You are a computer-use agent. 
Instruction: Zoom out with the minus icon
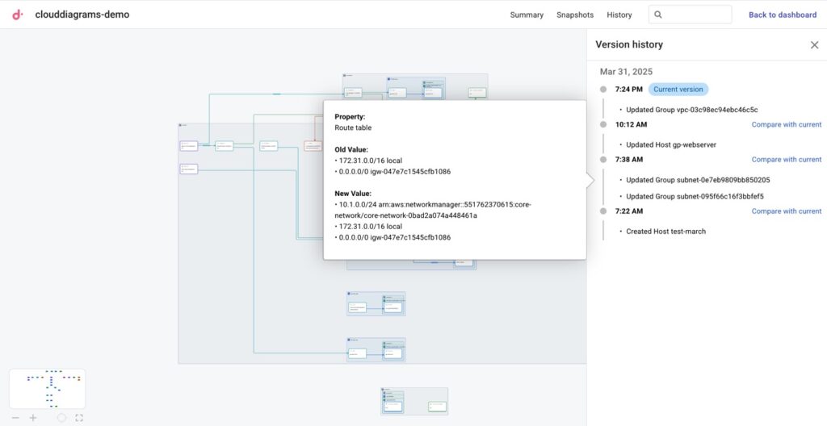(15, 418)
